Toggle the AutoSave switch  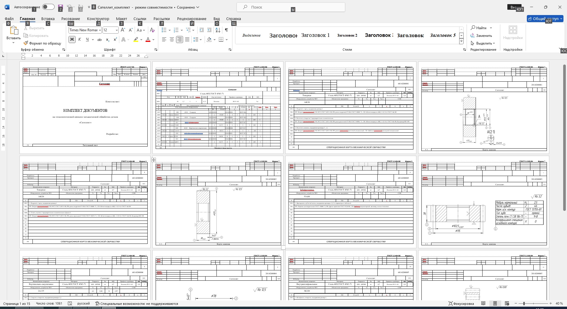pyautogui.click(x=48, y=7)
